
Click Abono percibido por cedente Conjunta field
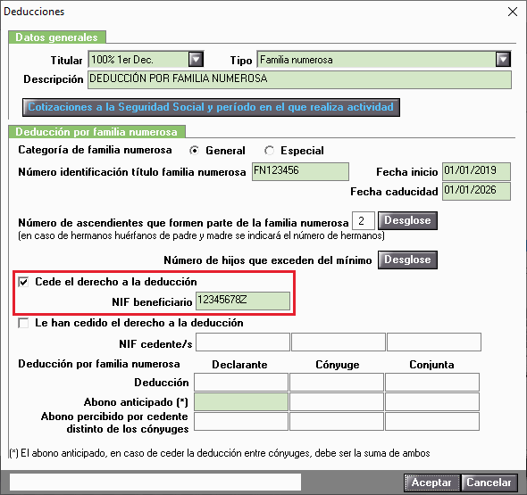(x=432, y=422)
